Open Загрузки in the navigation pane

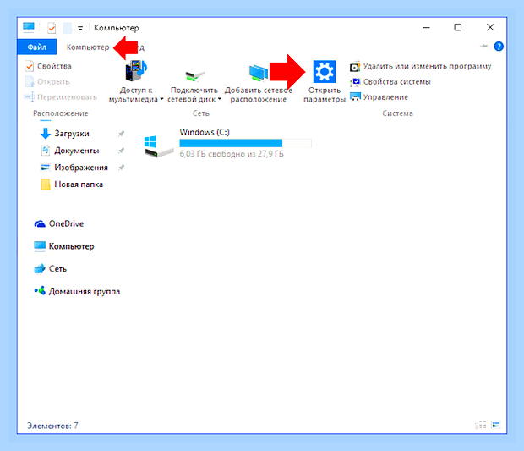(65, 134)
